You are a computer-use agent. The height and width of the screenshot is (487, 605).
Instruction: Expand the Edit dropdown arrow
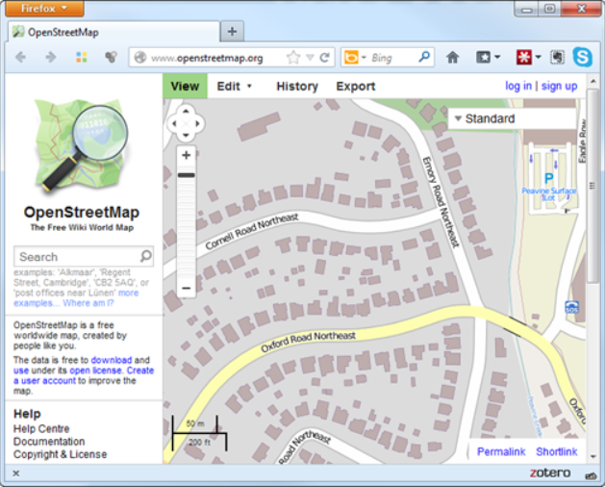click(249, 86)
